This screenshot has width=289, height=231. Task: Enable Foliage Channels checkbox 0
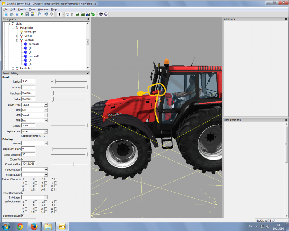(x=26, y=179)
